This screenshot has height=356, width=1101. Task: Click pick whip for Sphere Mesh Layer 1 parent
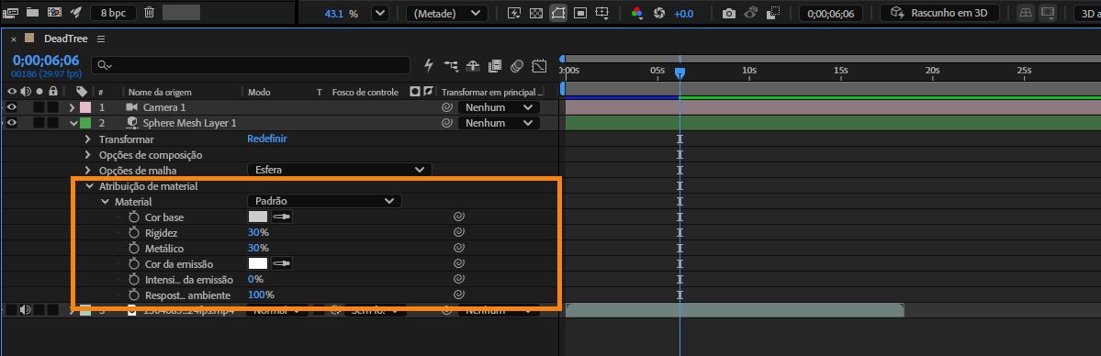coord(446,123)
